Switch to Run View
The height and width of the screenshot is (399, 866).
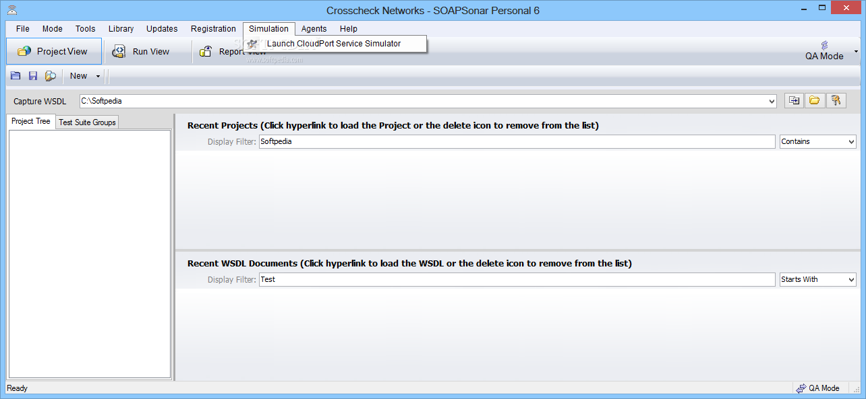pos(142,51)
